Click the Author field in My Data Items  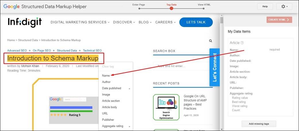pyautogui.click(x=235, y=55)
